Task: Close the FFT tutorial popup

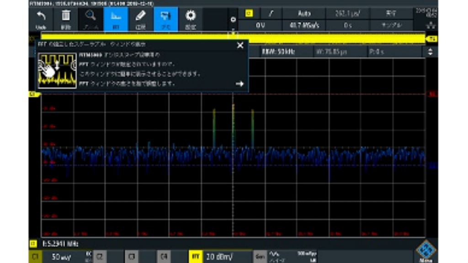Action: (x=240, y=45)
